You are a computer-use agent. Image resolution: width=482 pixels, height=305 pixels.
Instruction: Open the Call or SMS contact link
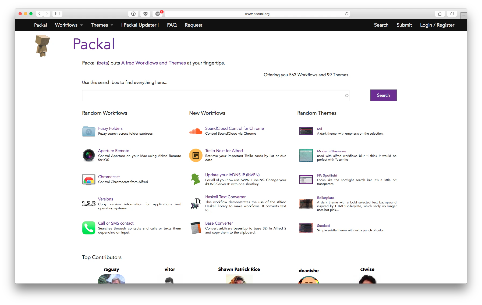(116, 223)
